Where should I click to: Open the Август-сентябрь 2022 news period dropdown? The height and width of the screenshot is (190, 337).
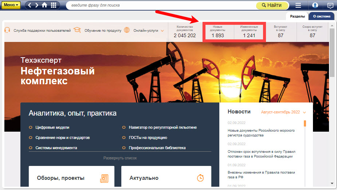(x=283, y=112)
